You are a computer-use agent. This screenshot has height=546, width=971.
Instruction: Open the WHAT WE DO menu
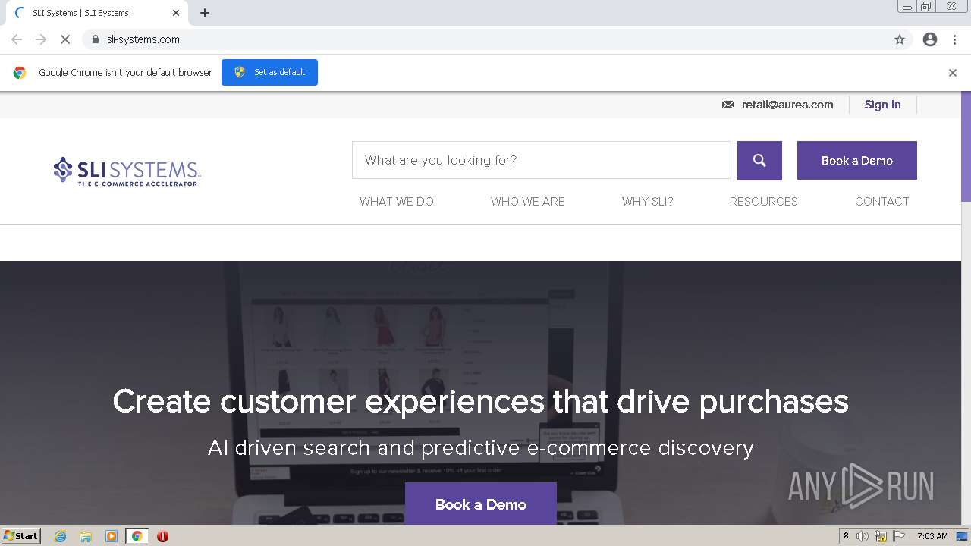397,201
